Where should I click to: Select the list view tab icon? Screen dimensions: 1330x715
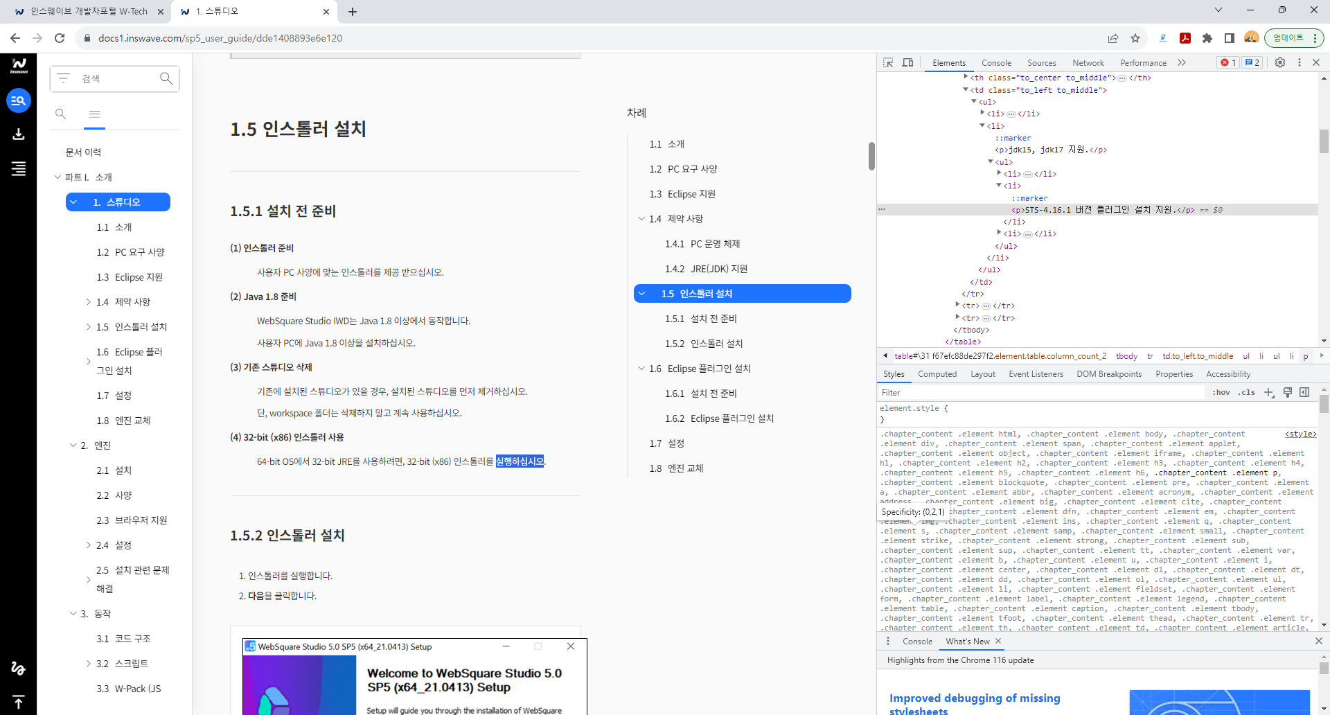[95, 114]
